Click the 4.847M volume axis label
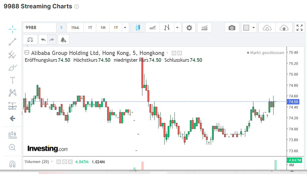Viewport: 307px width, 174px height. tap(295, 160)
